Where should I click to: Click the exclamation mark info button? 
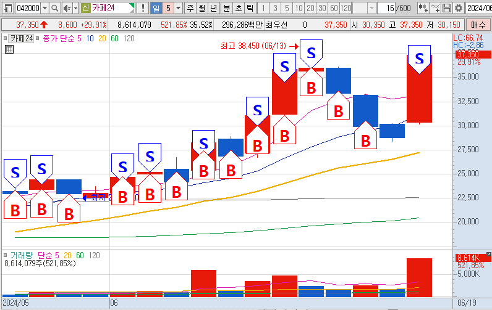pos(143,8)
